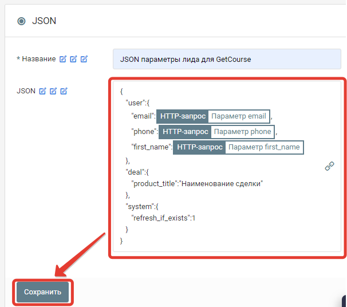Click first edit icon beside JSON label
This screenshot has width=347, height=307.
(x=42, y=91)
